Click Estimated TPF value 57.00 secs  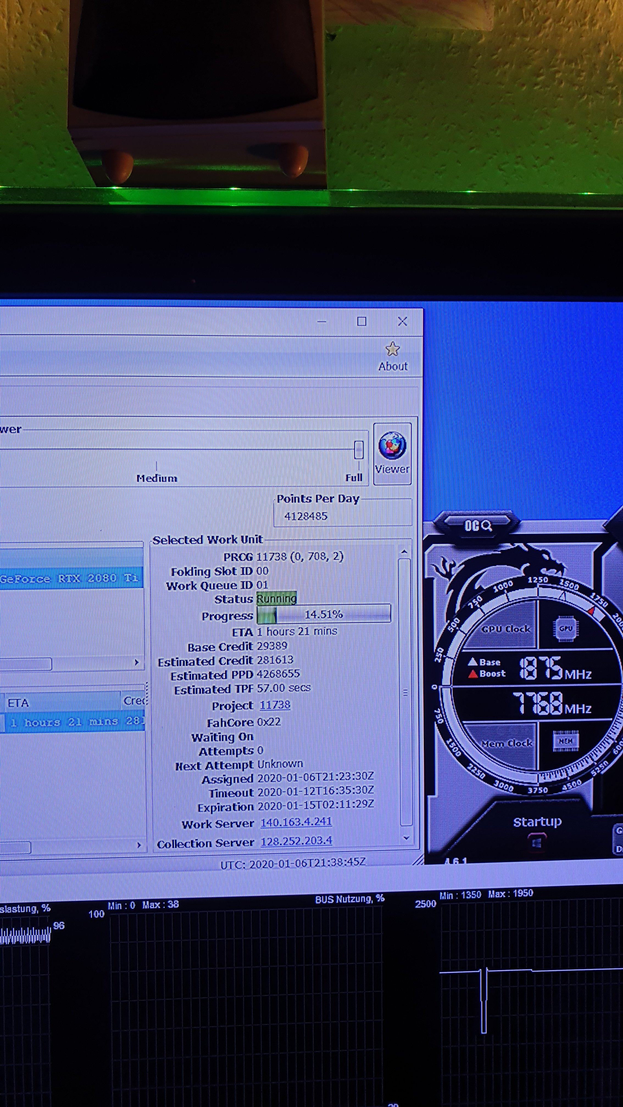click(x=283, y=687)
